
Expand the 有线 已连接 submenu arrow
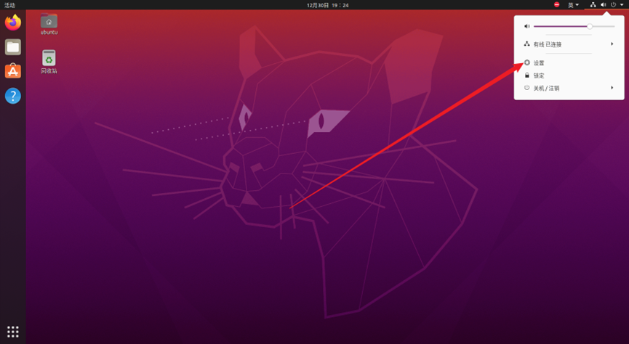click(x=612, y=44)
